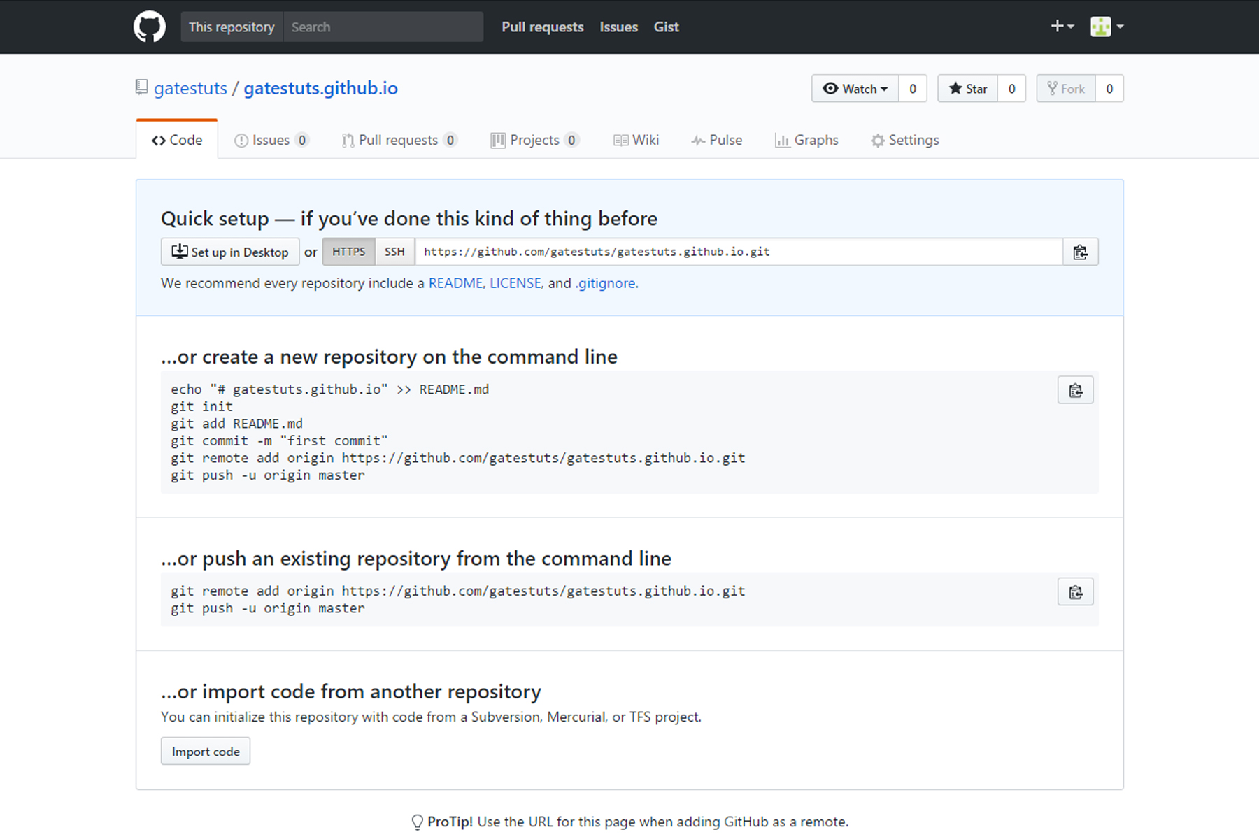The image size is (1259, 839).
Task: Open the gatestuts.github.io repository link
Action: (320, 88)
